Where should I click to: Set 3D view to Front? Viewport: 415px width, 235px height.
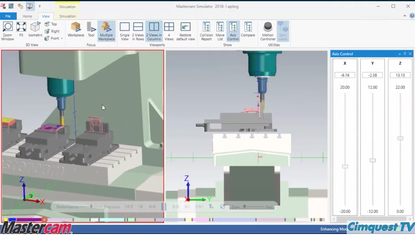tap(52, 38)
